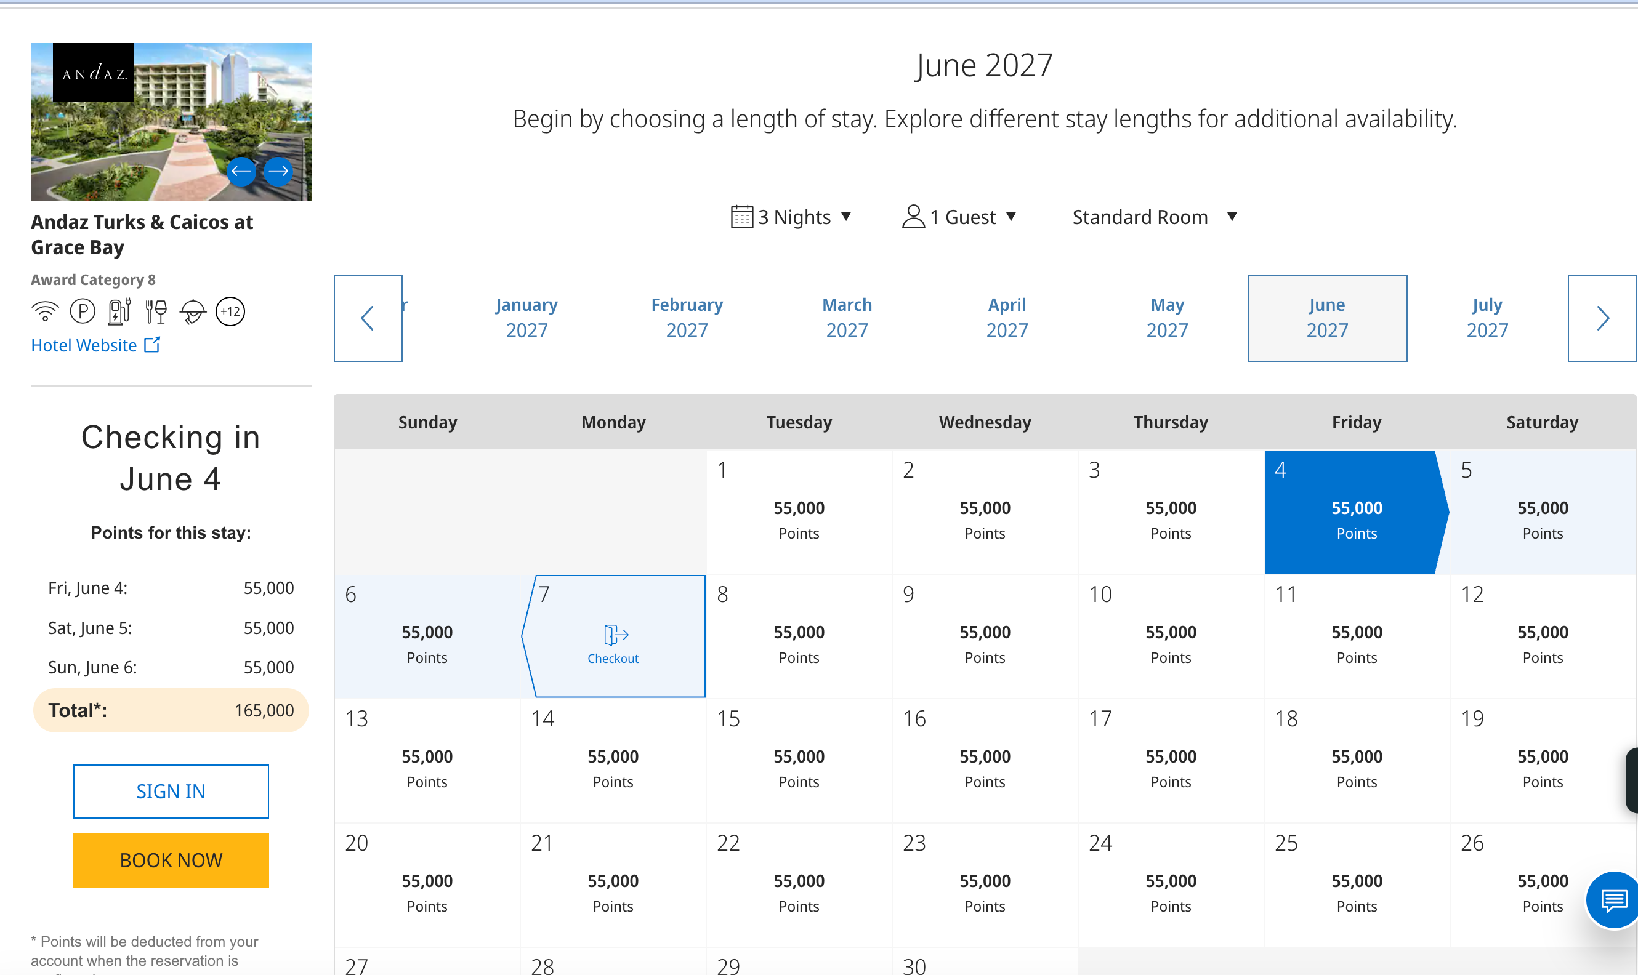1638x975 pixels.
Task: Select June 13 as check-in date
Action: [427, 760]
